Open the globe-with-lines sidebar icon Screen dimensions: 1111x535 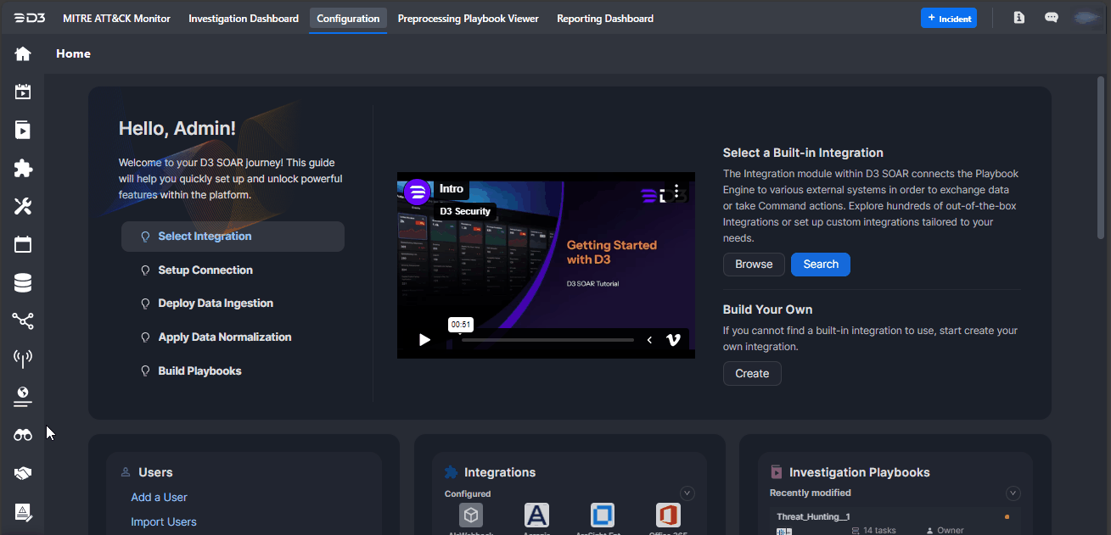(x=23, y=396)
